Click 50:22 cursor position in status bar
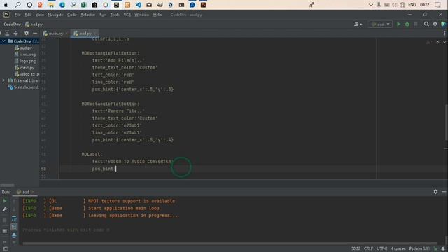The image size is (448, 252). point(356,249)
